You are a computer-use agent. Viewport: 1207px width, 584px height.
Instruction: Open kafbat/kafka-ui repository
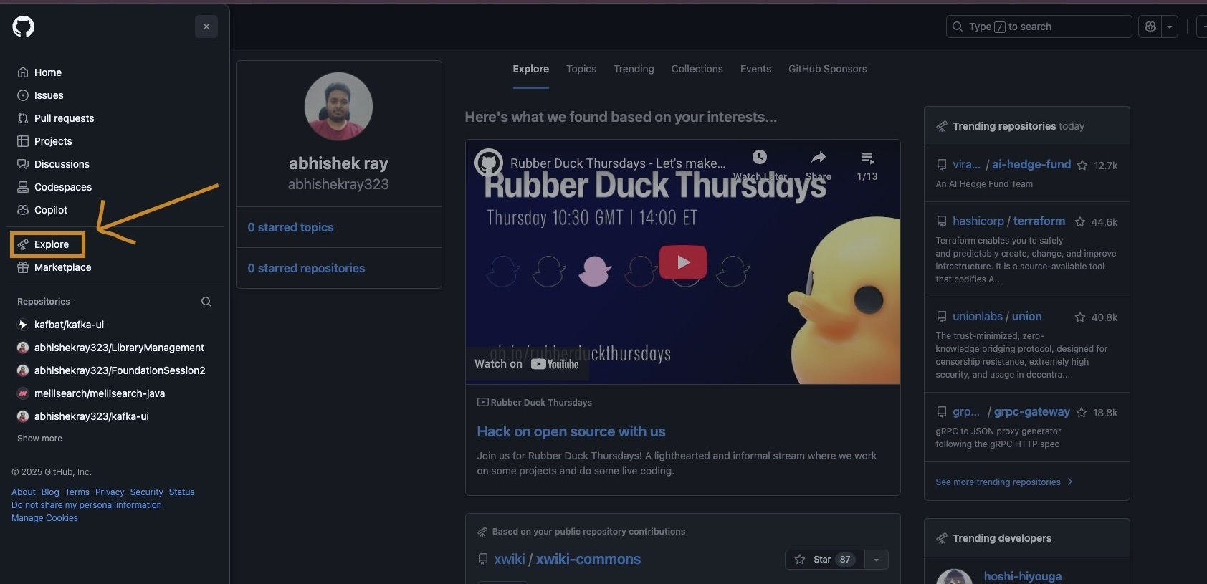69,325
